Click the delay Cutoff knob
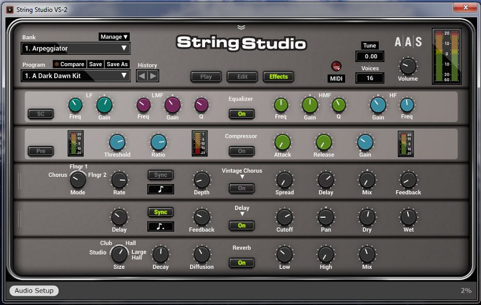The image size is (481, 305). coord(284,217)
